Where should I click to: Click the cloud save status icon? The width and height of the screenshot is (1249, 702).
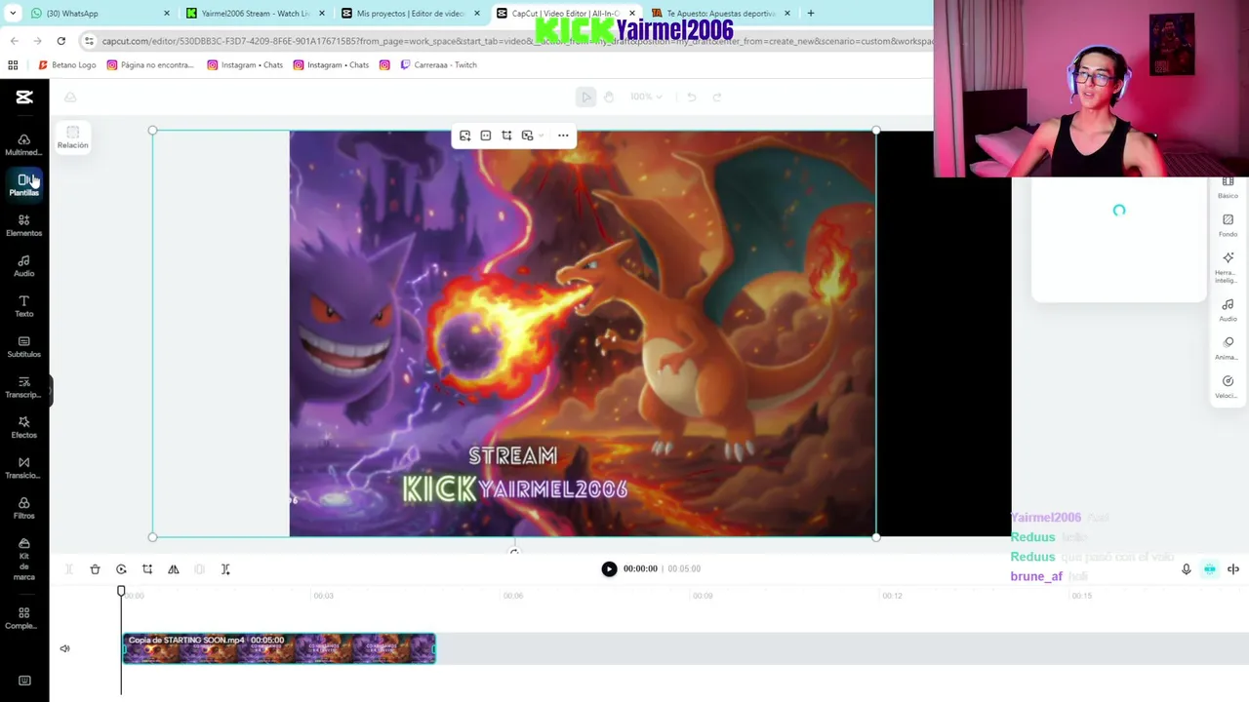coord(70,97)
